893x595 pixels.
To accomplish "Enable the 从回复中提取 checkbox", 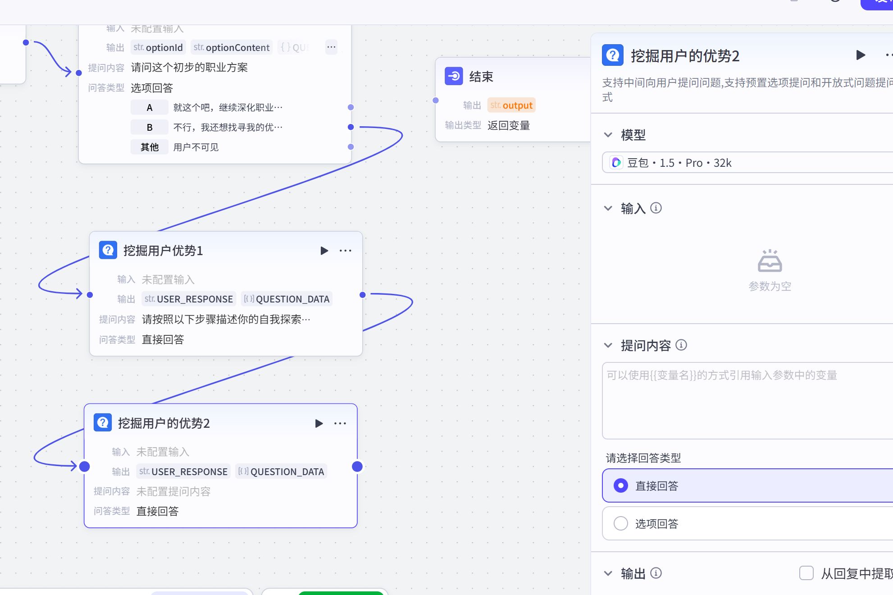I will tap(806, 573).
